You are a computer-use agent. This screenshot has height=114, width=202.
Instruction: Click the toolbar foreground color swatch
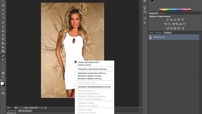click(x=2, y=84)
